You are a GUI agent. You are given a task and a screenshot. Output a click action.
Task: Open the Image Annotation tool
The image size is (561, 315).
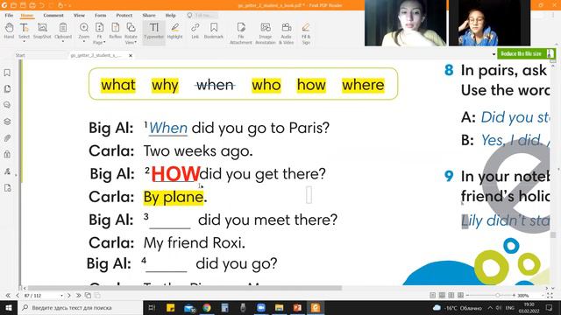click(266, 33)
